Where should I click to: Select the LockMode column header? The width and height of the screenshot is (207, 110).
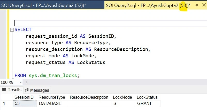123,97
